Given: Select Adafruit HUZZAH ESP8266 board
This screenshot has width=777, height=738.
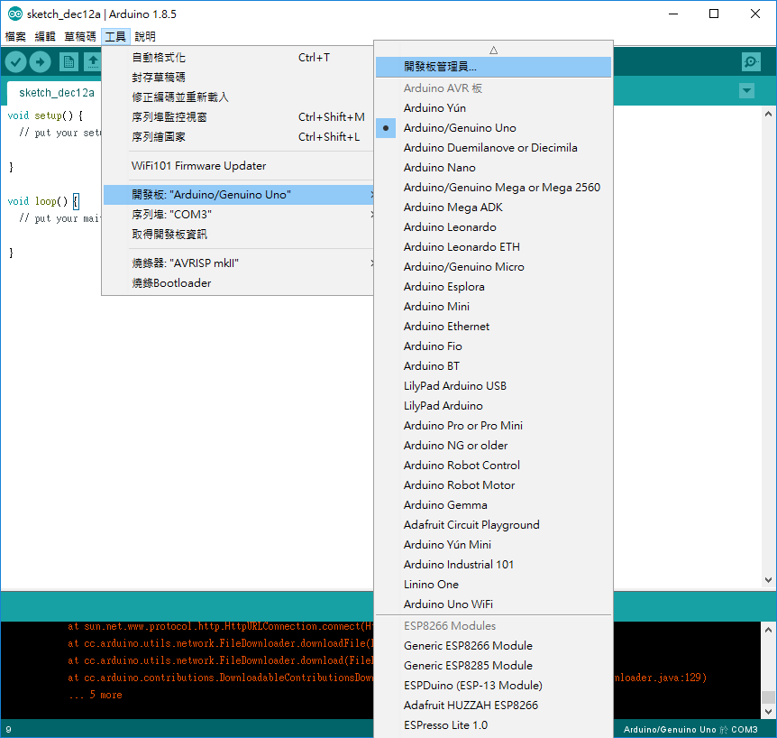Looking at the screenshot, I should pyautogui.click(x=494, y=706).
